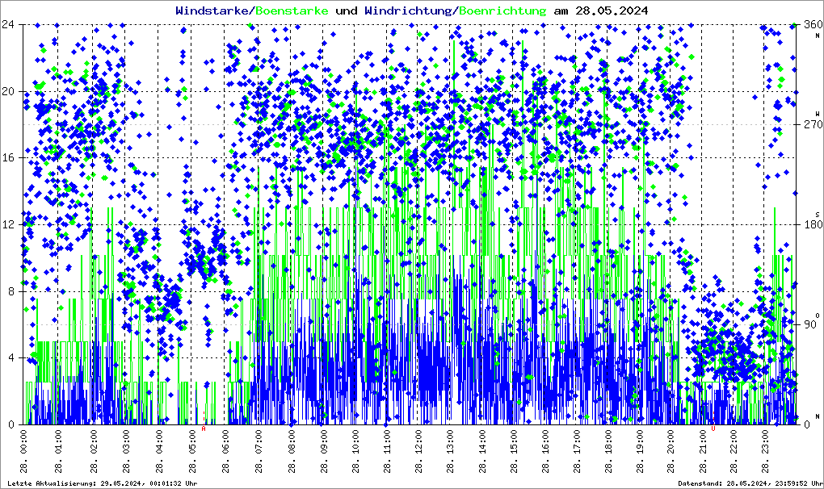Click 'Datenstand: 28.05.2024, 23:59:52 Uhr' footer
The width and height of the screenshot is (824, 489).
tap(750, 483)
